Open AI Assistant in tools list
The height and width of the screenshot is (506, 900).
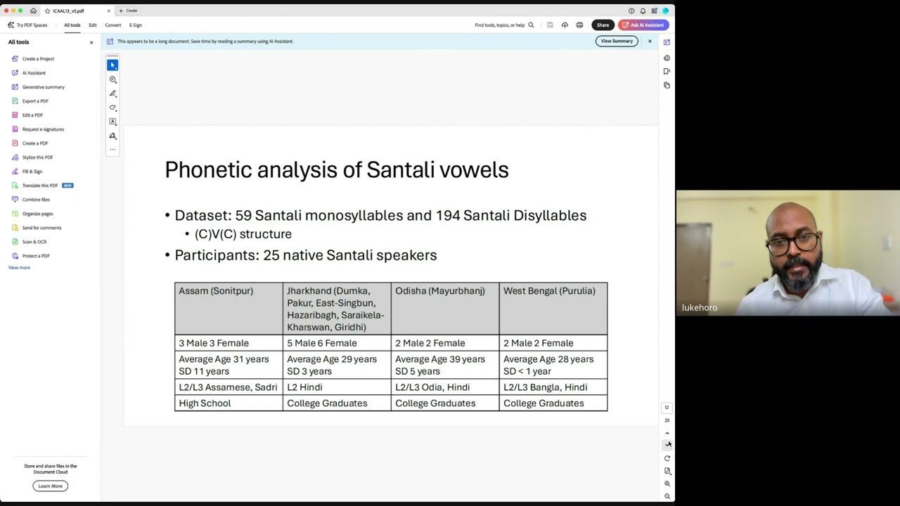(34, 72)
